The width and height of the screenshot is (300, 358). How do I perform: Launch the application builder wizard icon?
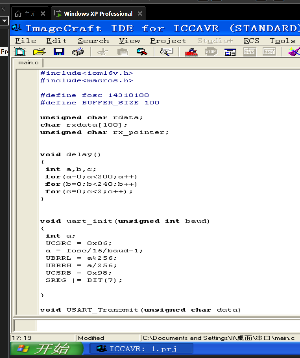click(x=294, y=52)
